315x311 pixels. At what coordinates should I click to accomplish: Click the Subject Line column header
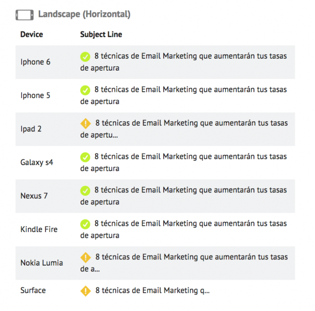(x=101, y=35)
